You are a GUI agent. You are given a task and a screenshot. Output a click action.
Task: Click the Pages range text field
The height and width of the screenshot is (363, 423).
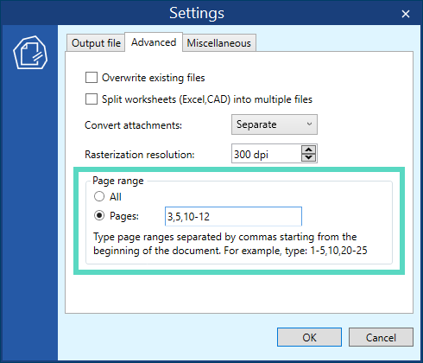point(233,216)
